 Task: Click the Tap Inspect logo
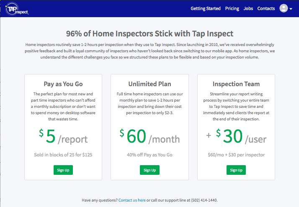click(17, 9)
